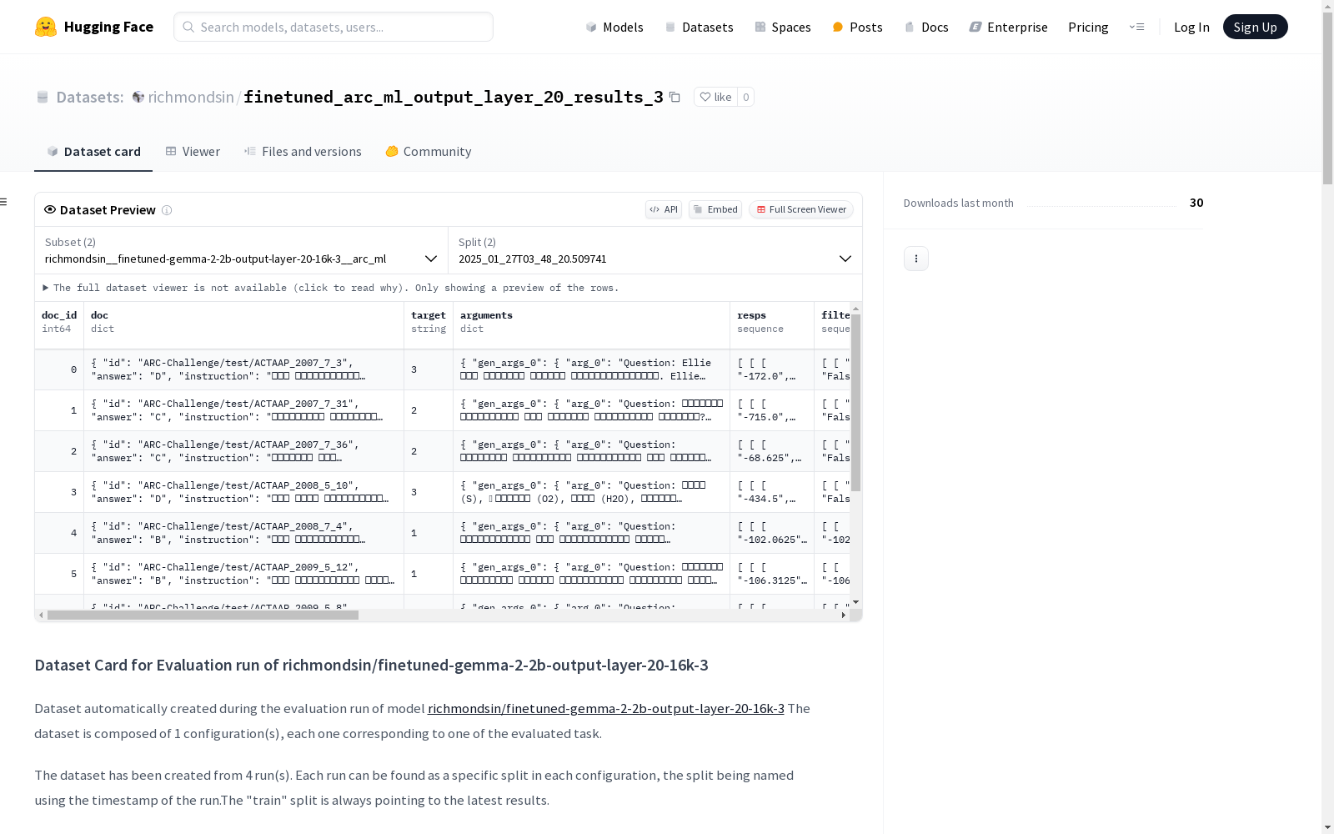
Task: Click the finetuned_arc_ml_output_layer_20_results_3 dataset title
Action: tap(454, 97)
